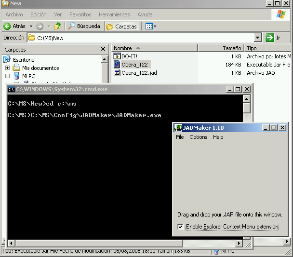Select the Opera_122 jar file icon

(117, 65)
